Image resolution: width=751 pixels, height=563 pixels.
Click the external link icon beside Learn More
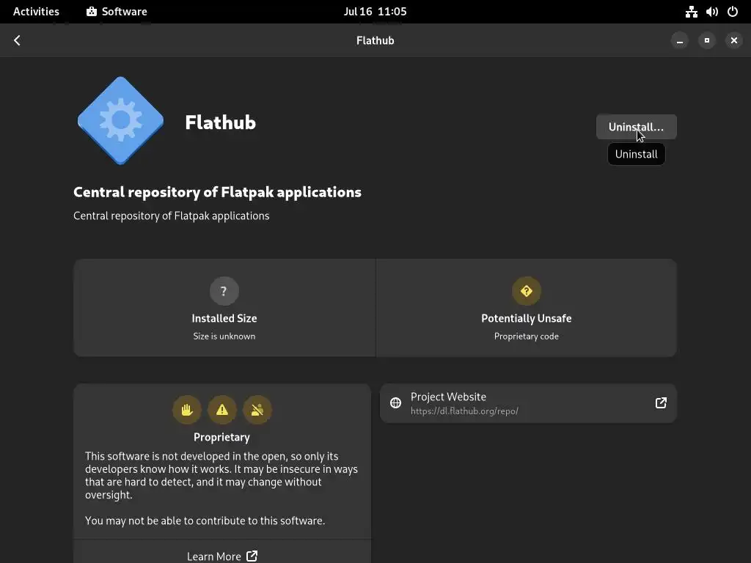point(252,556)
